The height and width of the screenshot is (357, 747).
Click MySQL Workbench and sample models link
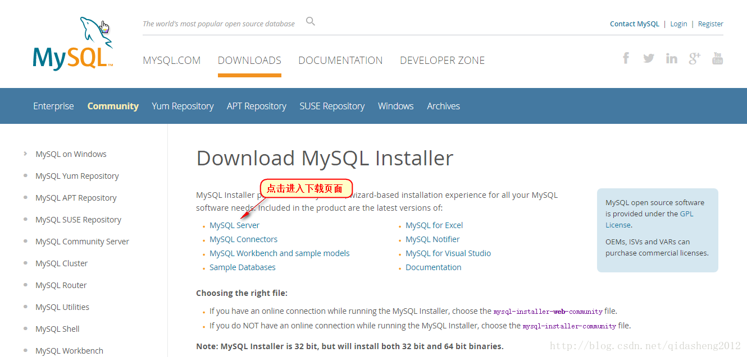(279, 253)
